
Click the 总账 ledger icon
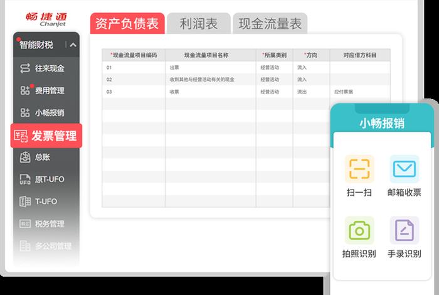25,157
